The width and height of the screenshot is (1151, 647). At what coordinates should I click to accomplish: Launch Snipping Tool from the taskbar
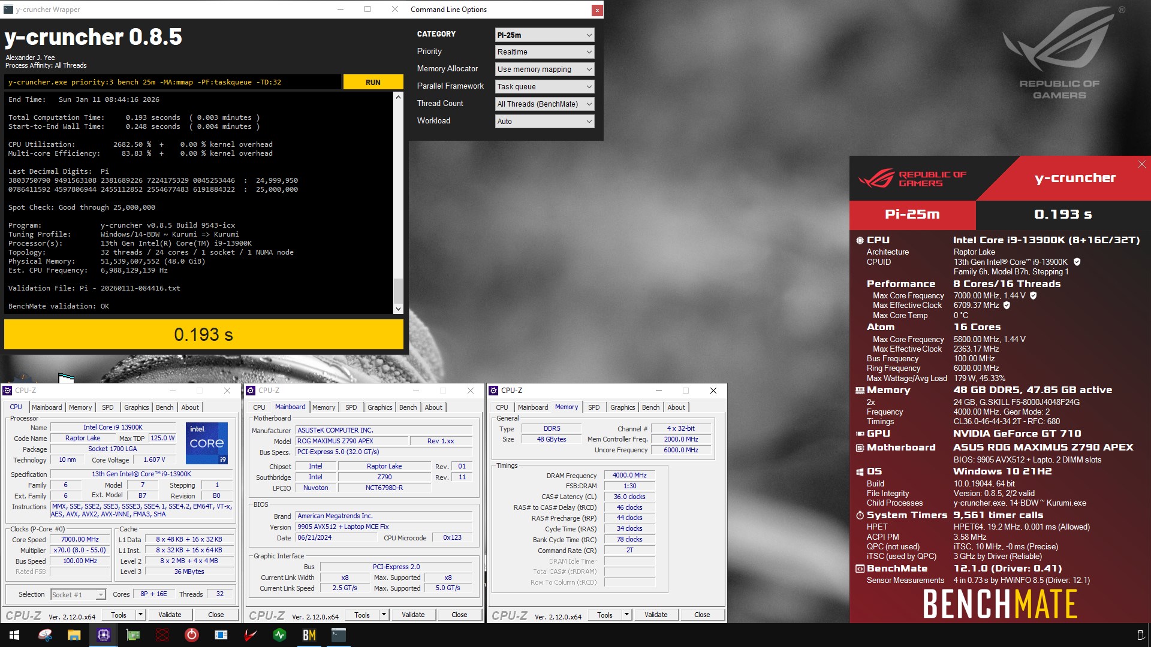(45, 635)
